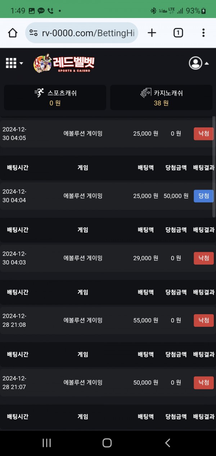This screenshot has height=456, width=216.
Task: Click the blue 당첨 result badge
Action: 203,196
